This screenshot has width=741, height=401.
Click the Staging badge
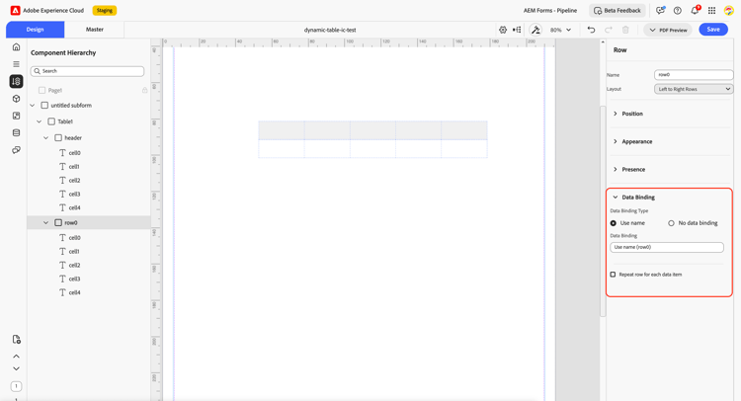[105, 11]
